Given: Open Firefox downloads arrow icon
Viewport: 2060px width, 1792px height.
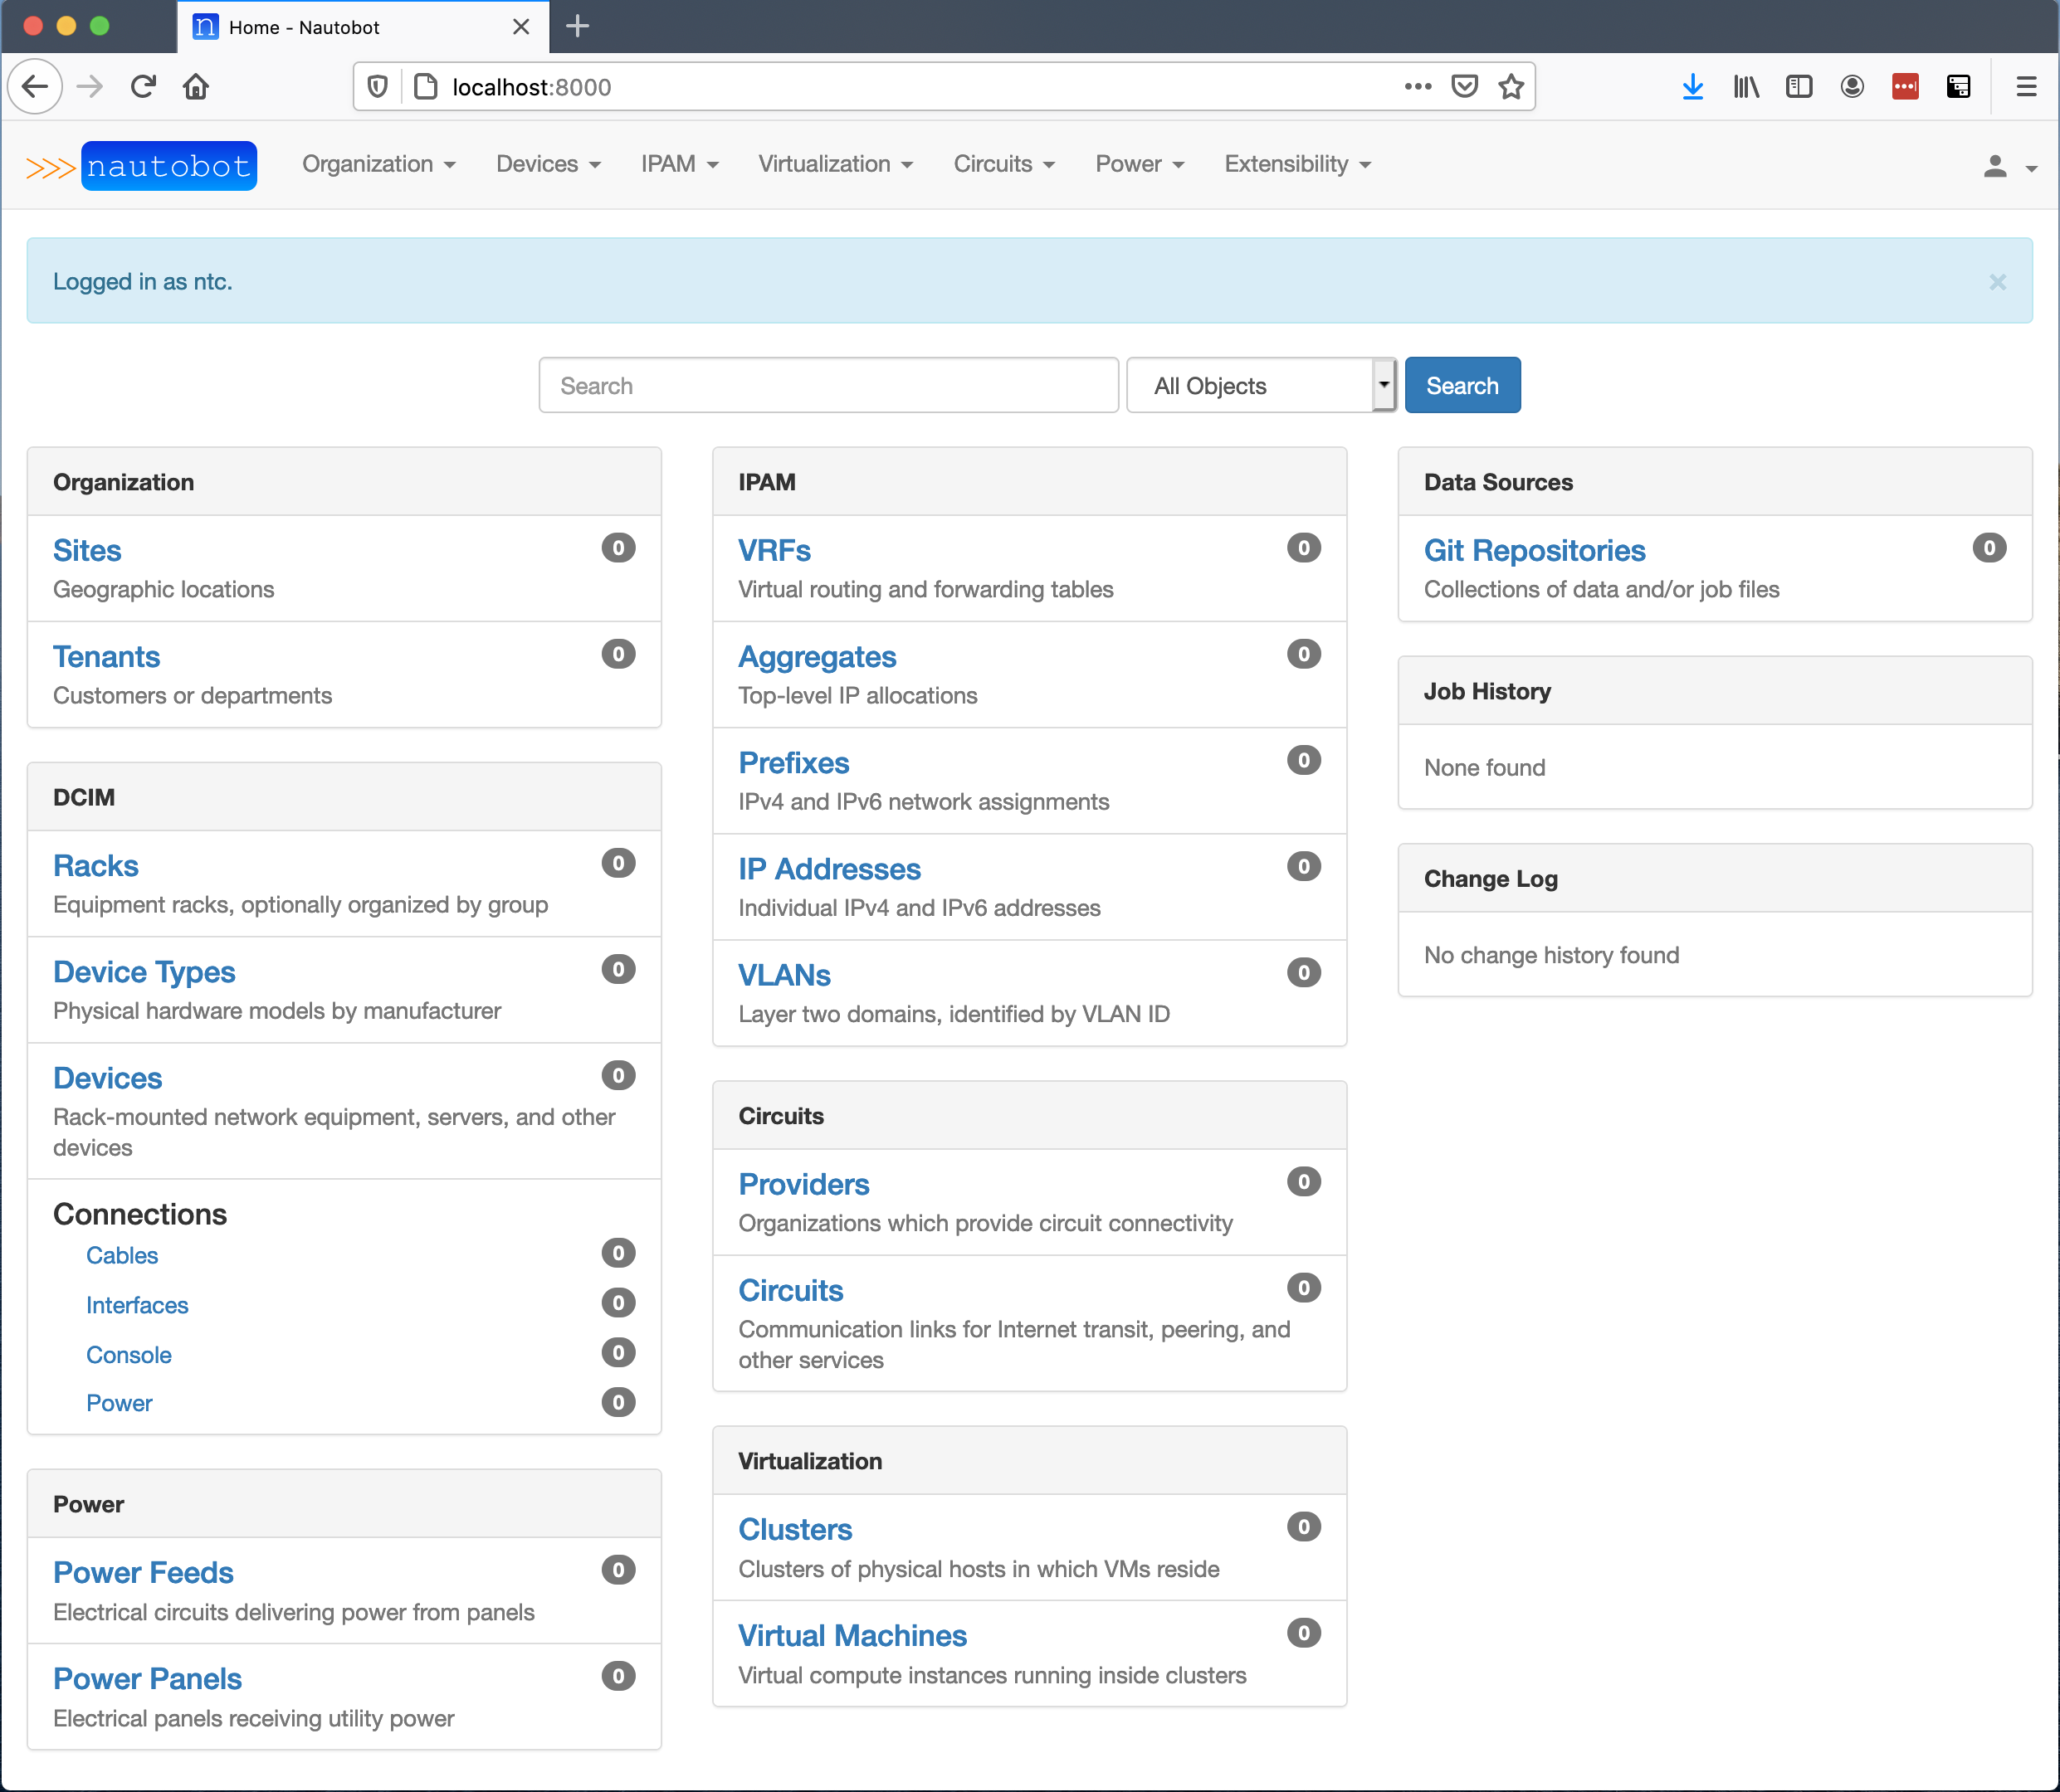Looking at the screenshot, I should tap(1691, 87).
